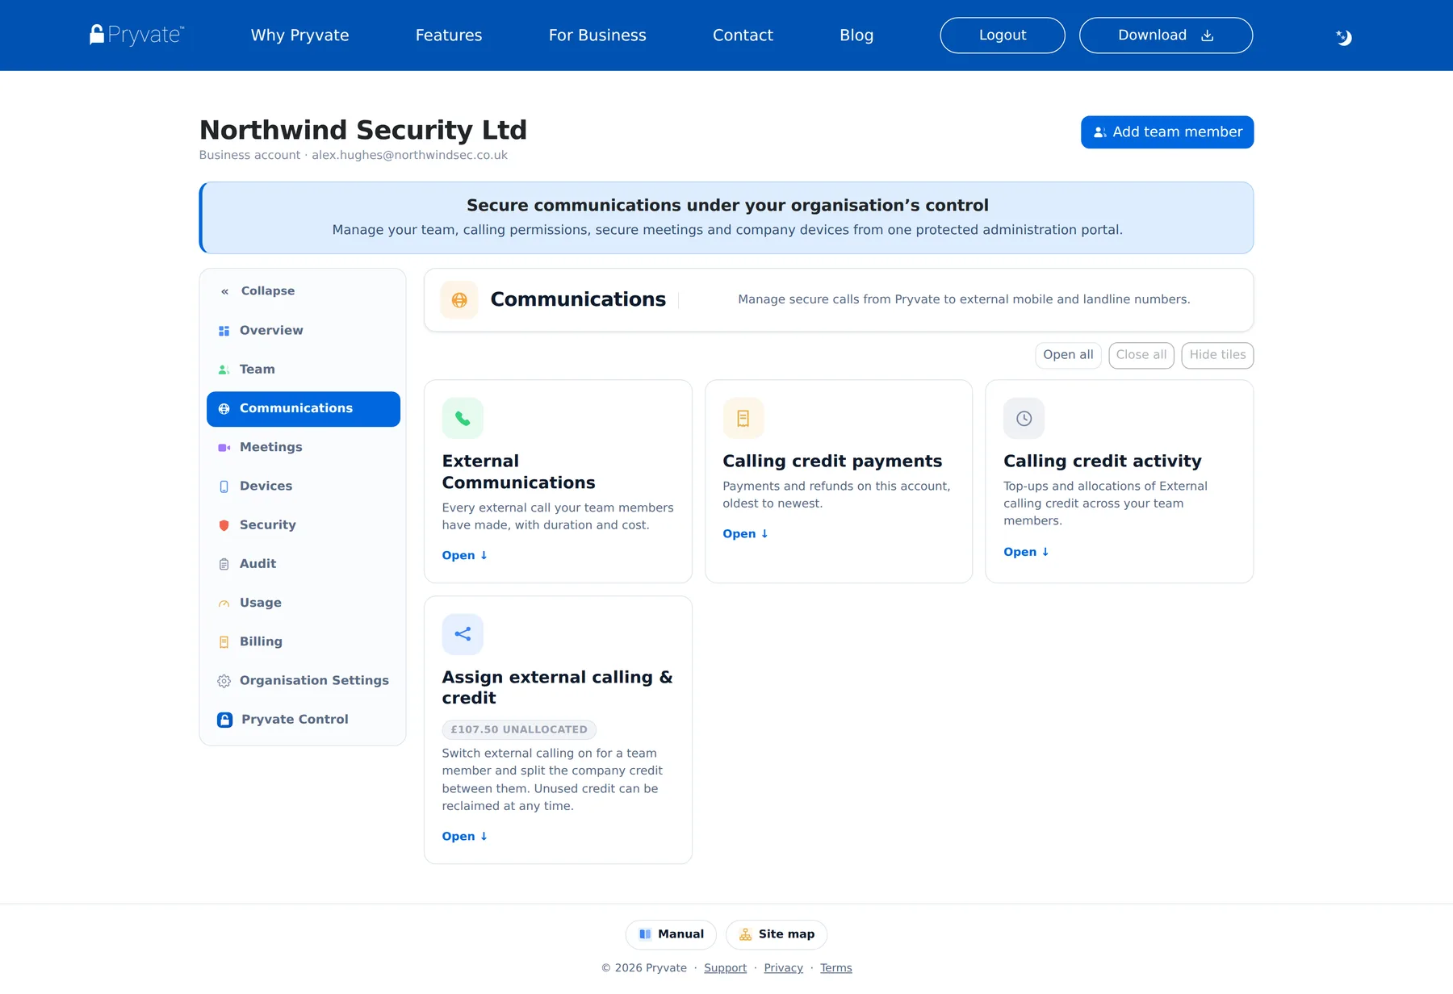Click the Download button
Viewport: 1453px width, 994px height.
coord(1166,35)
